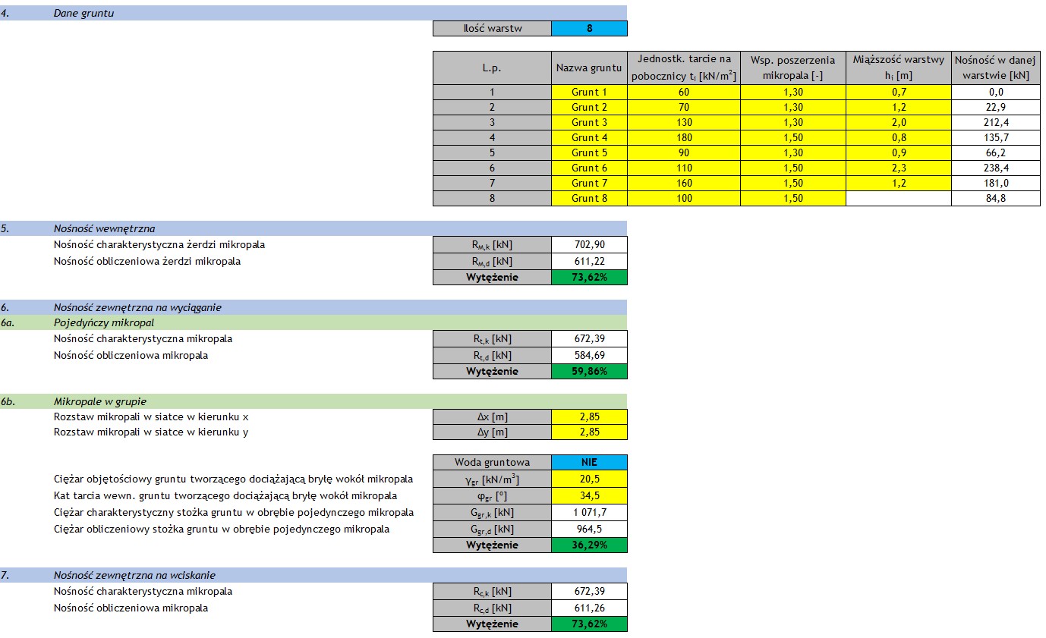Image resolution: width=1046 pixels, height=638 pixels.
Task: Click the Δx spacing value cell
Action: tap(589, 416)
